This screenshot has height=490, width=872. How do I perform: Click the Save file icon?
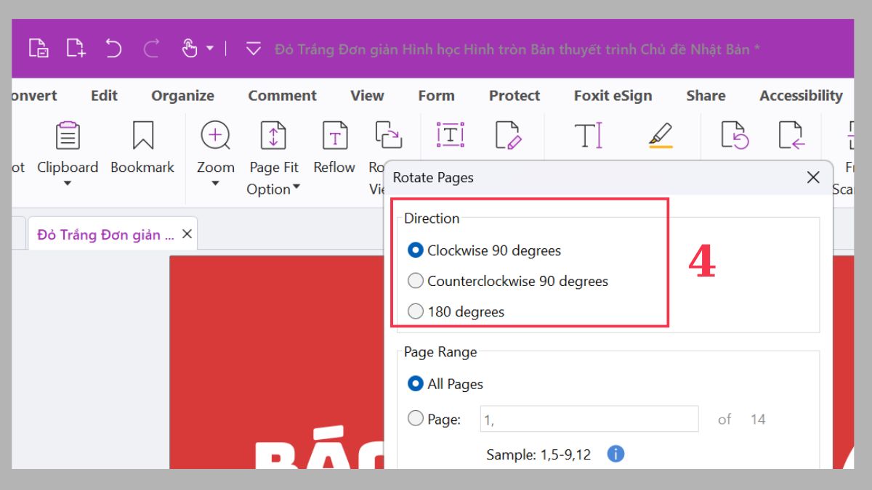click(40, 48)
